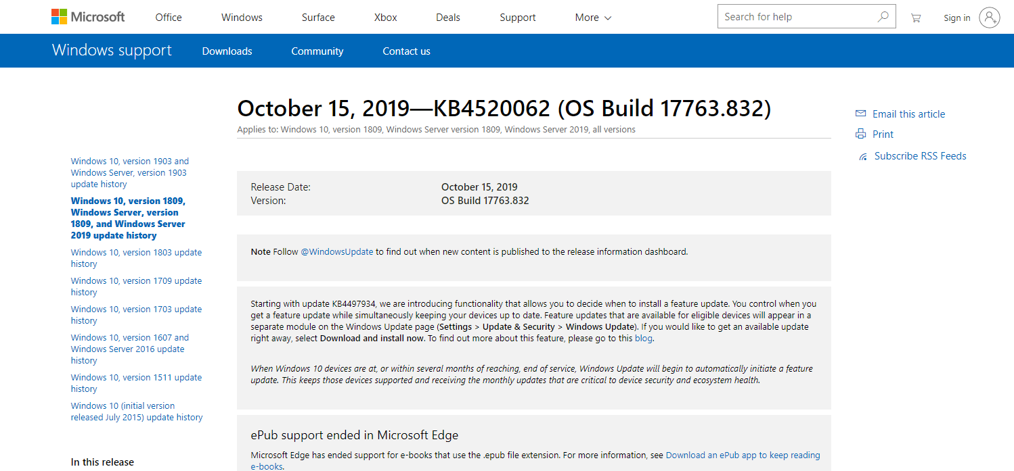Viewport: 1014px width, 471px height.
Task: Open Windows 10 version 1709 update history
Action: coord(136,287)
